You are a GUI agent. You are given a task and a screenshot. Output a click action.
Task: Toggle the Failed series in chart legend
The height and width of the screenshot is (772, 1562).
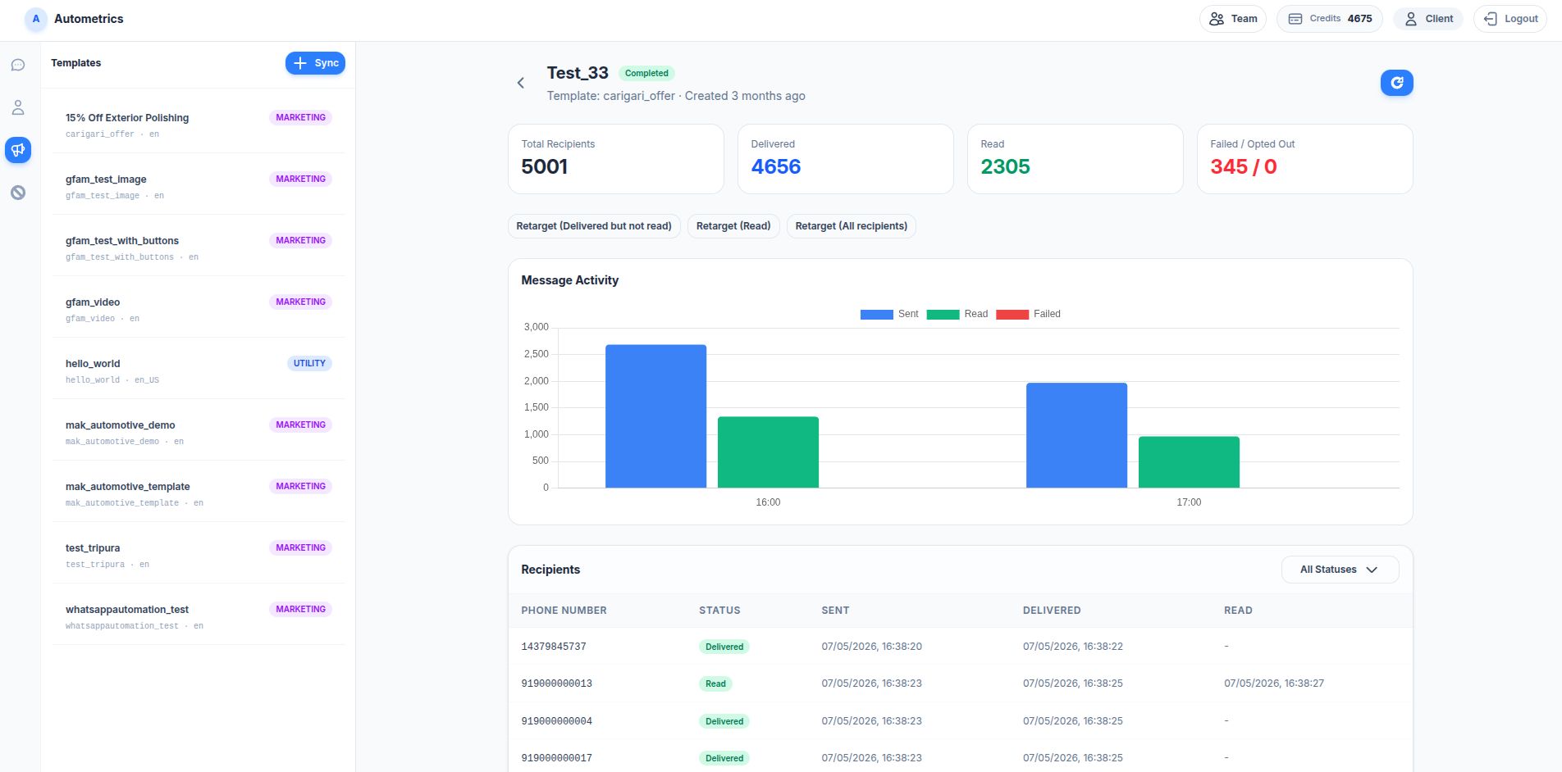tap(1028, 314)
